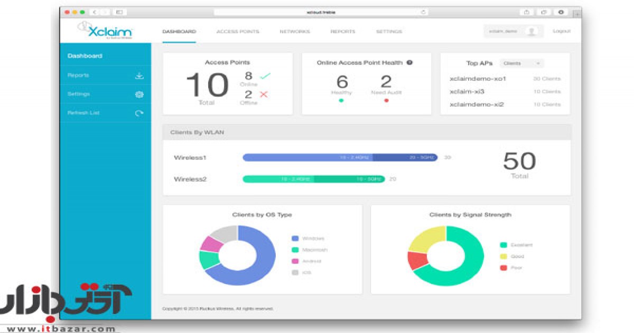Click the browser share icon
This screenshot has height=333, width=634.
[527, 12]
